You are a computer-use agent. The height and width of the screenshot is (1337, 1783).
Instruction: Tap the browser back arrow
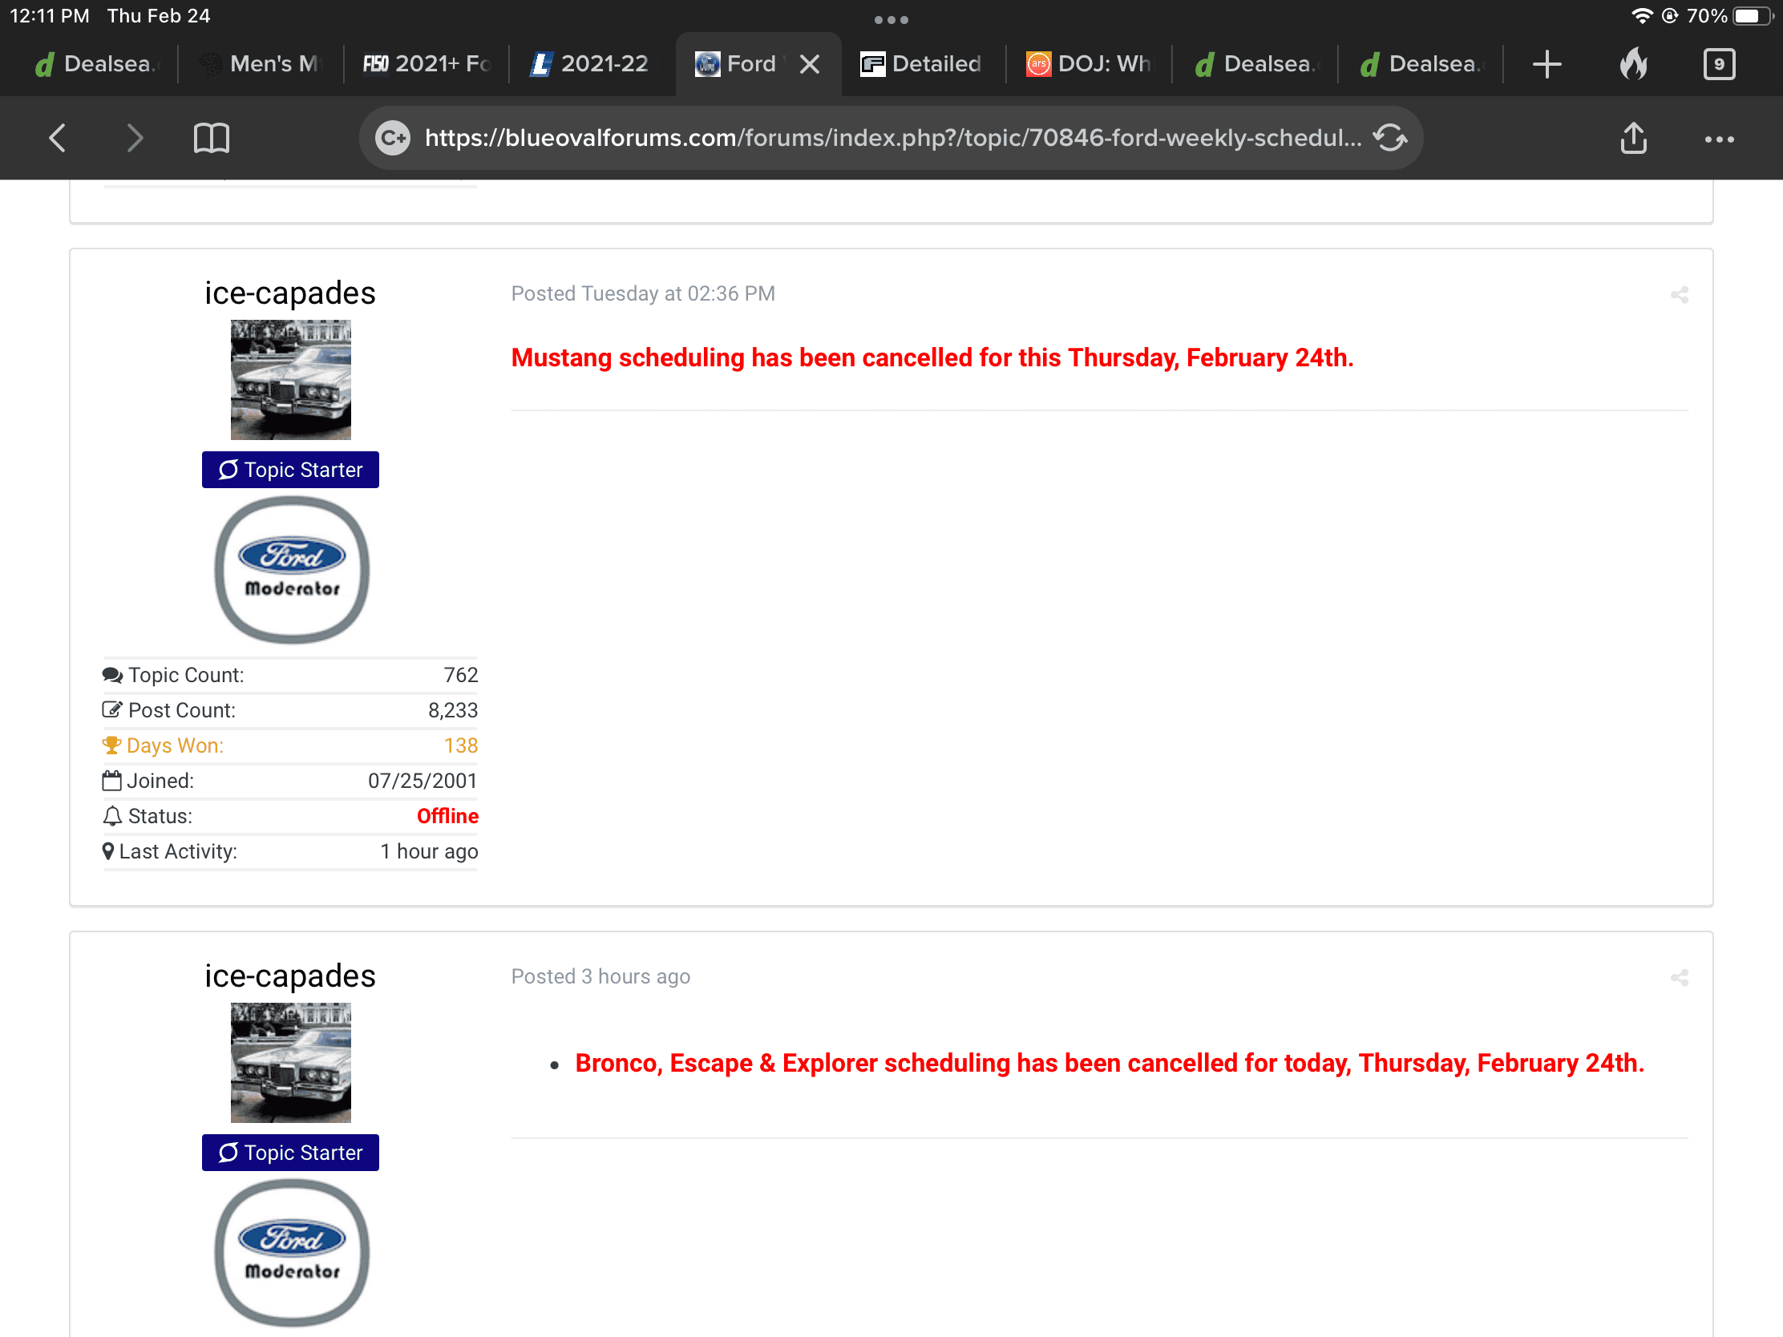pos(57,138)
